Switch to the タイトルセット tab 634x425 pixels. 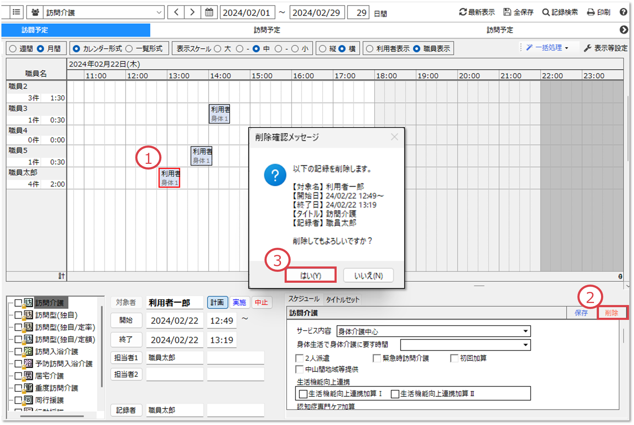342,300
